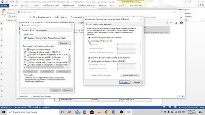Open File Explorer from the taskbar

click(99, 112)
